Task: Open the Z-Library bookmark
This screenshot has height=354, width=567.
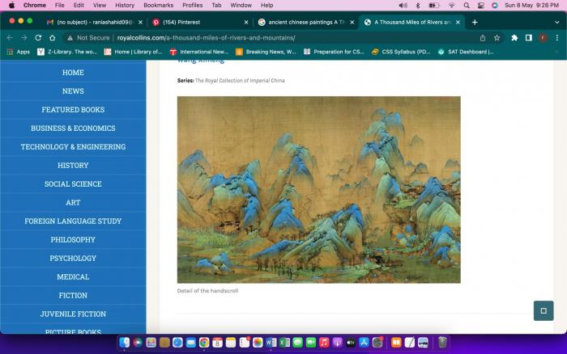Action: pos(67,52)
